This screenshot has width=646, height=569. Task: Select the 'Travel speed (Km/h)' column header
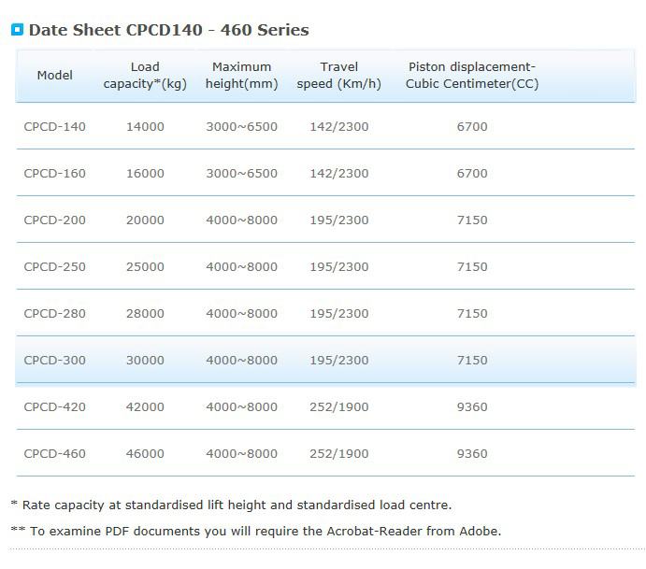339,75
